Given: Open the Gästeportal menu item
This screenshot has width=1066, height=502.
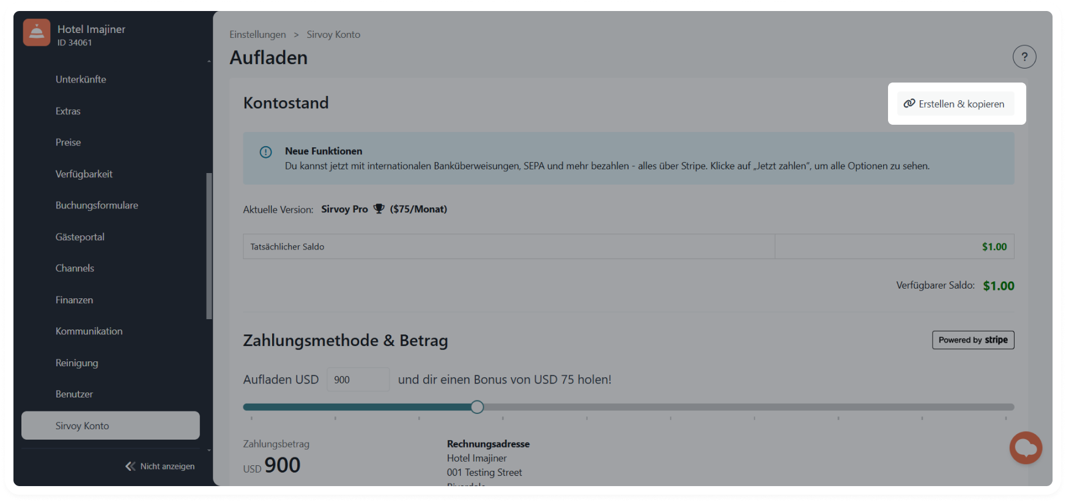Looking at the screenshot, I should pos(80,237).
